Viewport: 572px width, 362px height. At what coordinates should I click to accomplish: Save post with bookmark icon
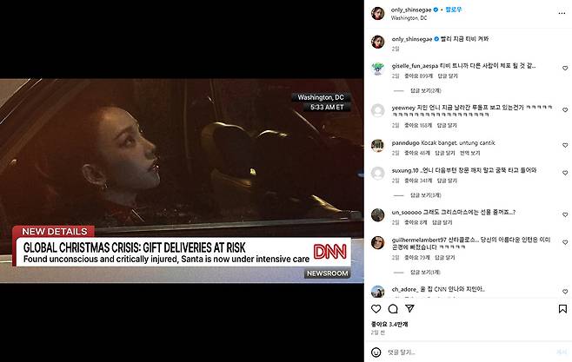(x=562, y=309)
